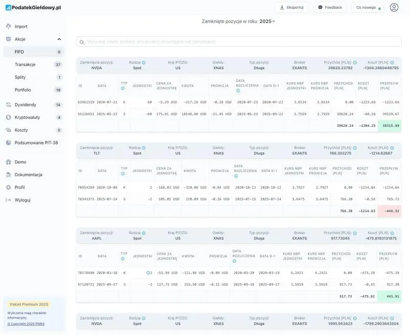Open the Transakcje sidebar item

point(25,65)
